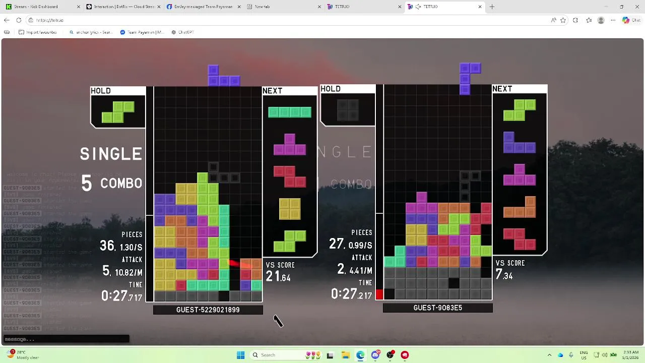Click the microphone tray icon
Screen dimensions: 645x363
point(571,355)
